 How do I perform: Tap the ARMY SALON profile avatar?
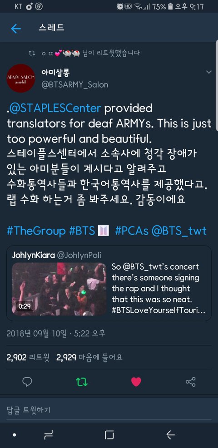[x=21, y=78]
